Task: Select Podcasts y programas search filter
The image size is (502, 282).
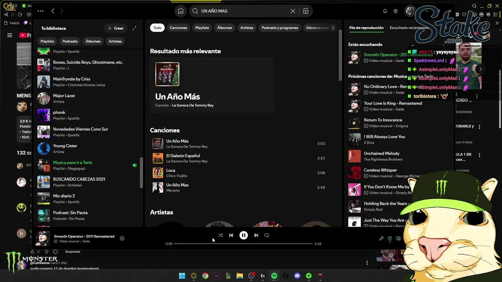Action: (x=280, y=28)
